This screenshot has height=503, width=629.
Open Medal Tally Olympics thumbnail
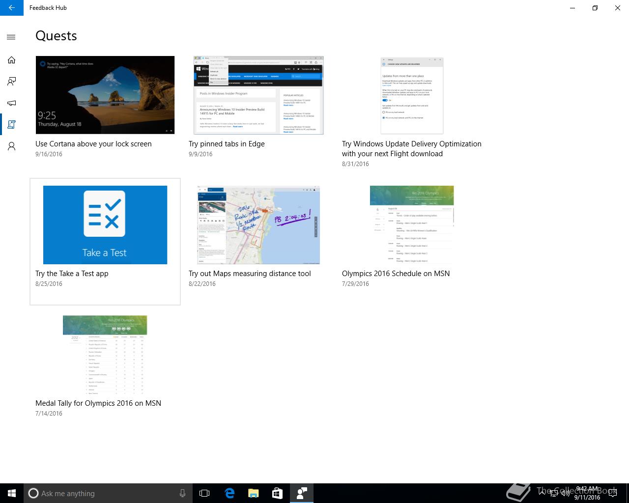[105, 355]
